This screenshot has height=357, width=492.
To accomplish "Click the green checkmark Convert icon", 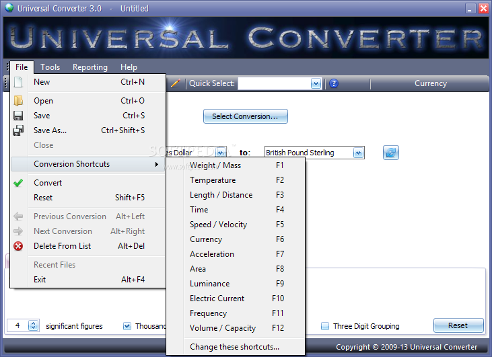I will point(18,183).
